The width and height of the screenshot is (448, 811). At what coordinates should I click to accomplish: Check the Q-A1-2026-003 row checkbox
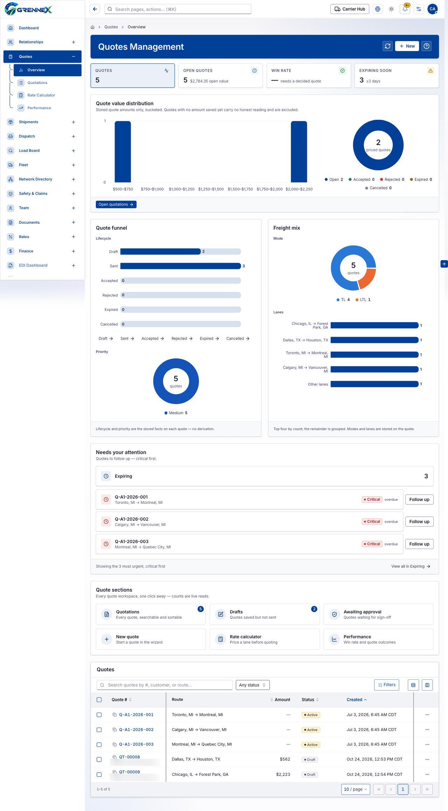point(99,744)
